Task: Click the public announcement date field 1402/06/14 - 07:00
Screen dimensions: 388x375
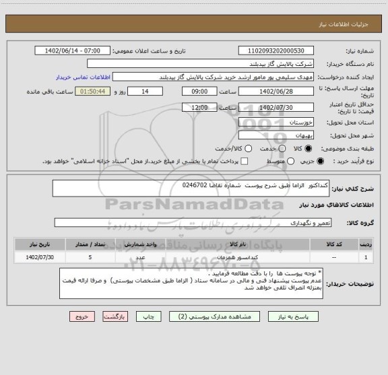Action: (x=73, y=50)
